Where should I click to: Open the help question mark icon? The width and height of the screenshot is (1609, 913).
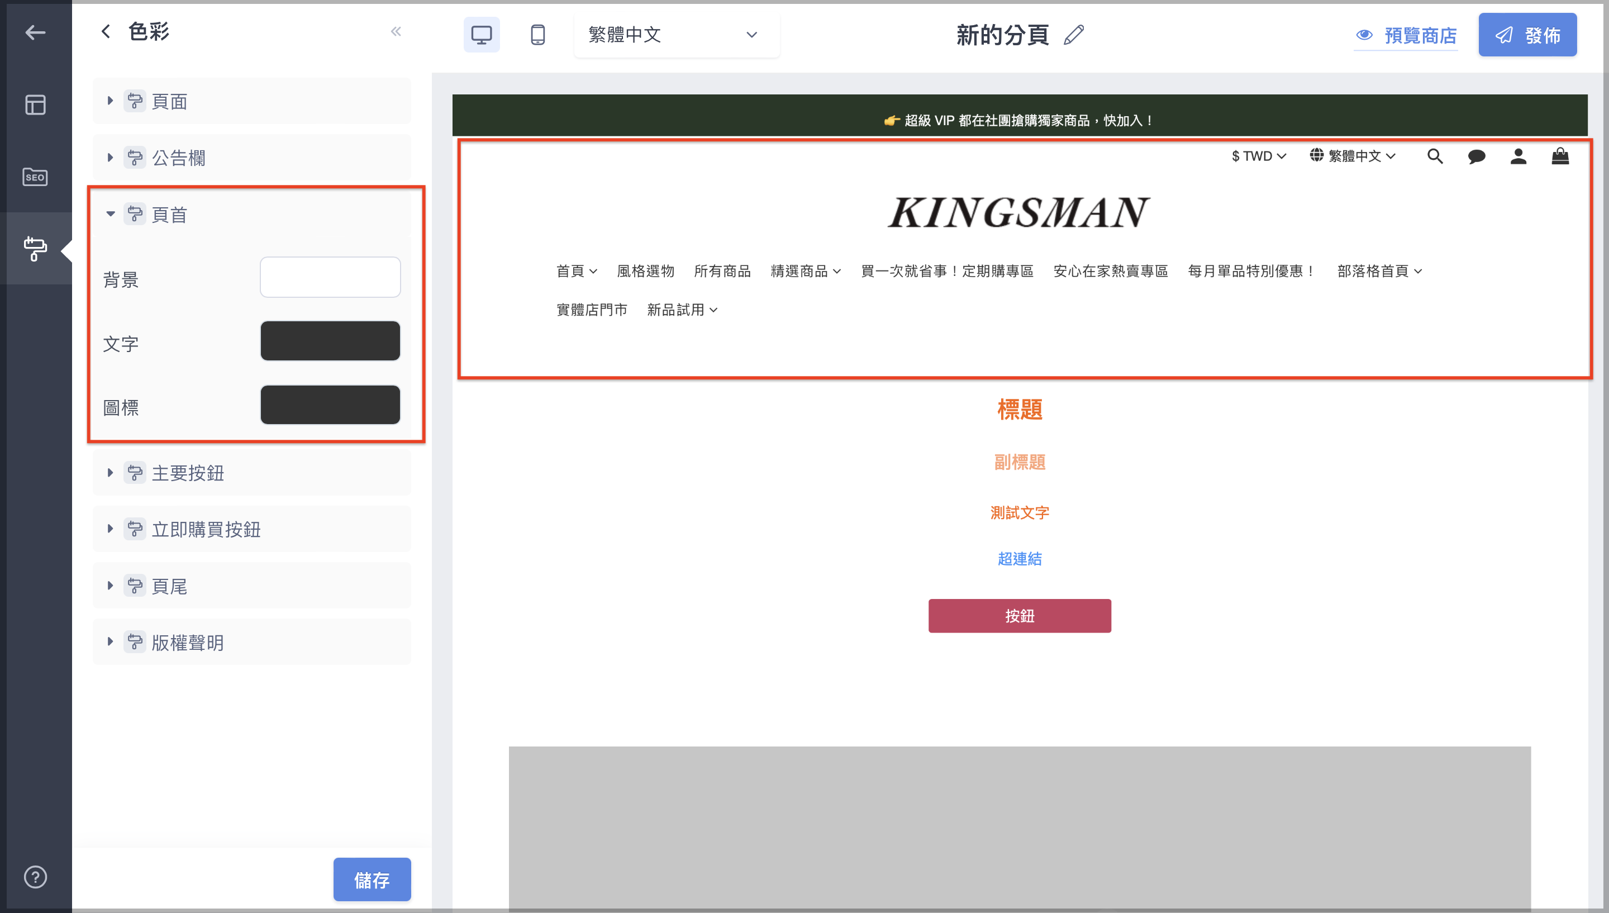click(x=35, y=877)
